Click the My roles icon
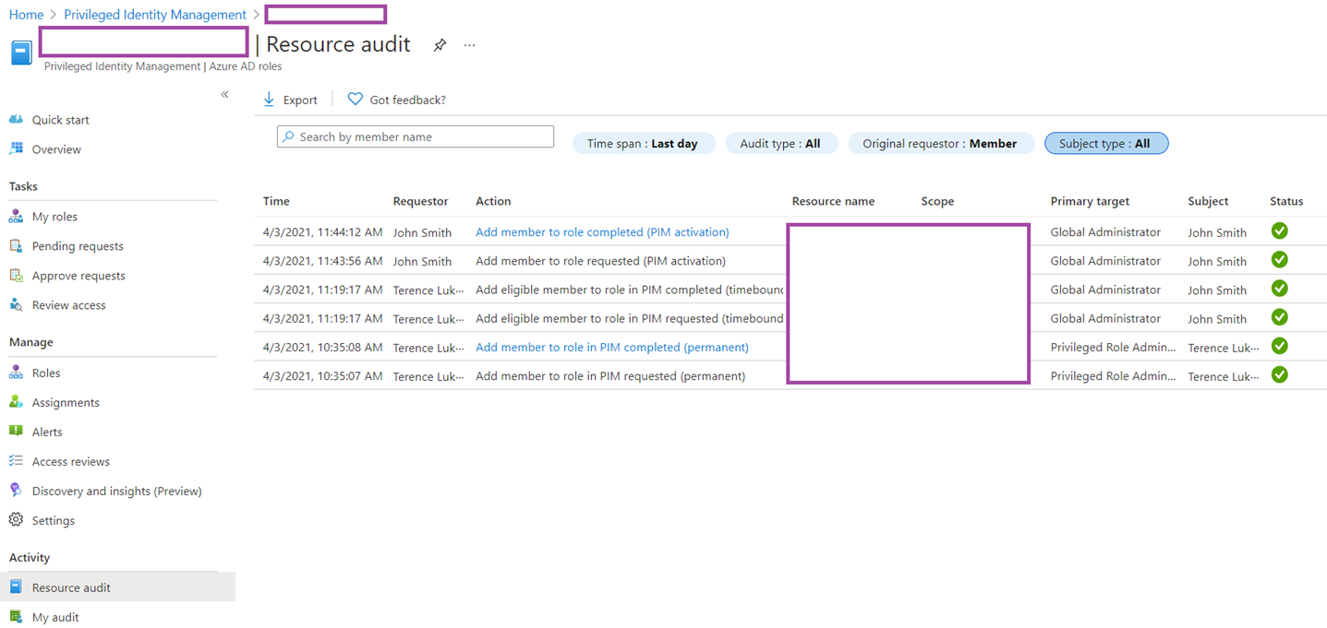 (16, 217)
